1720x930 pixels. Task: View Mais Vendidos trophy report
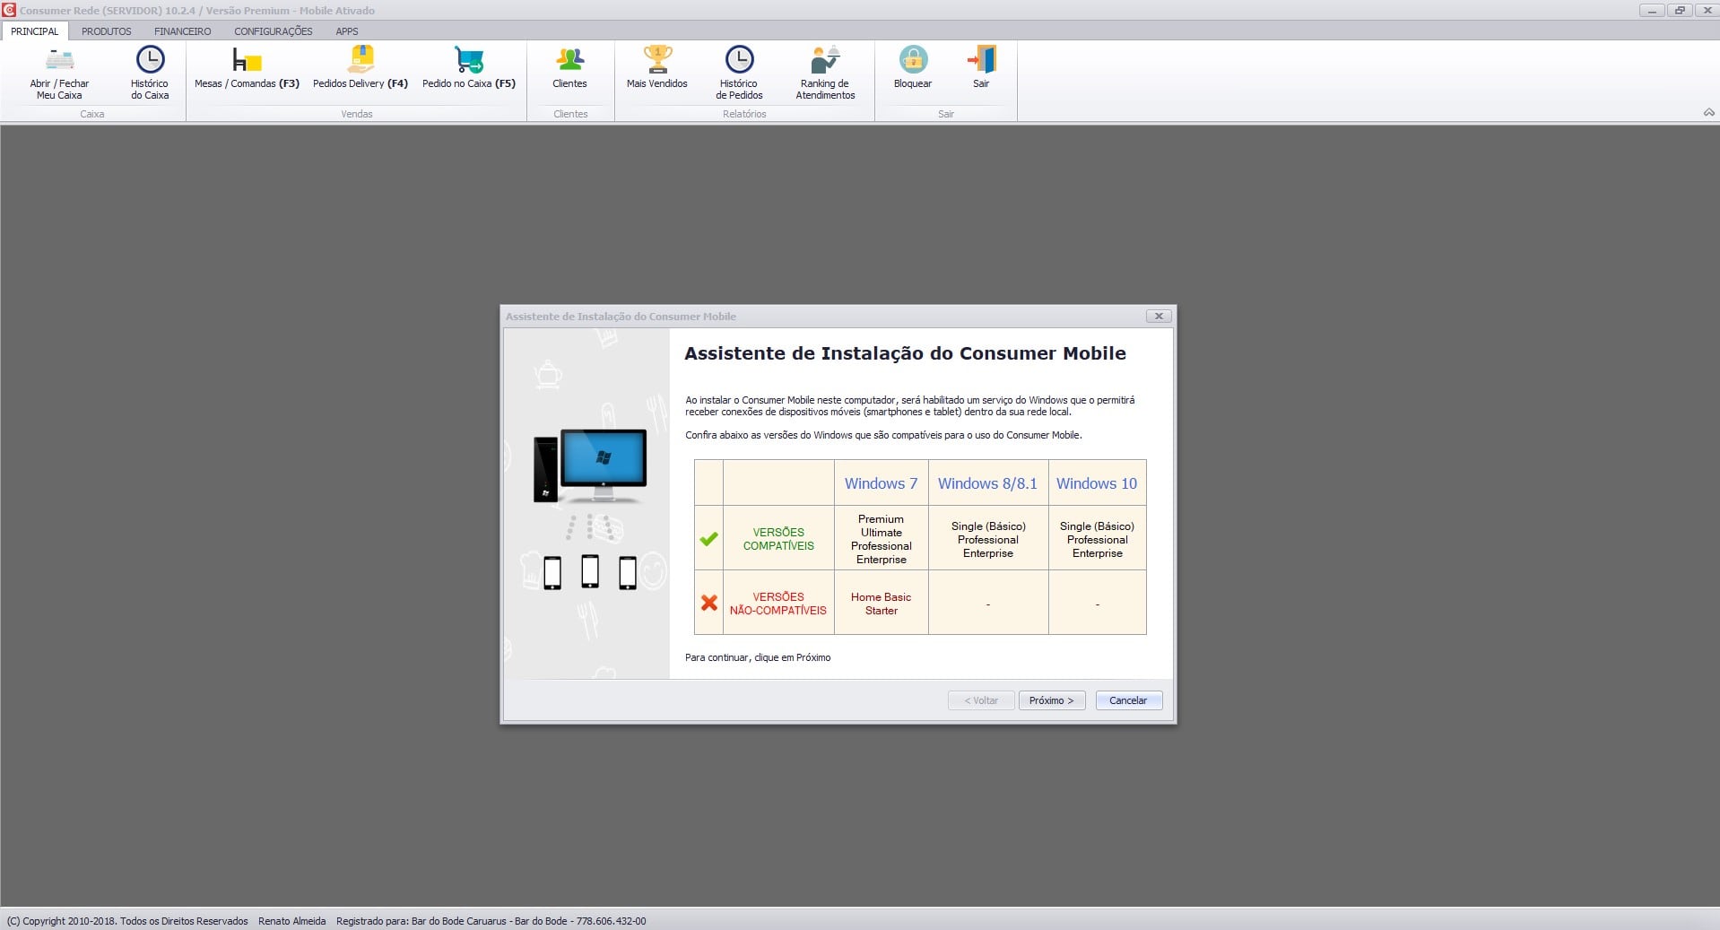(657, 61)
